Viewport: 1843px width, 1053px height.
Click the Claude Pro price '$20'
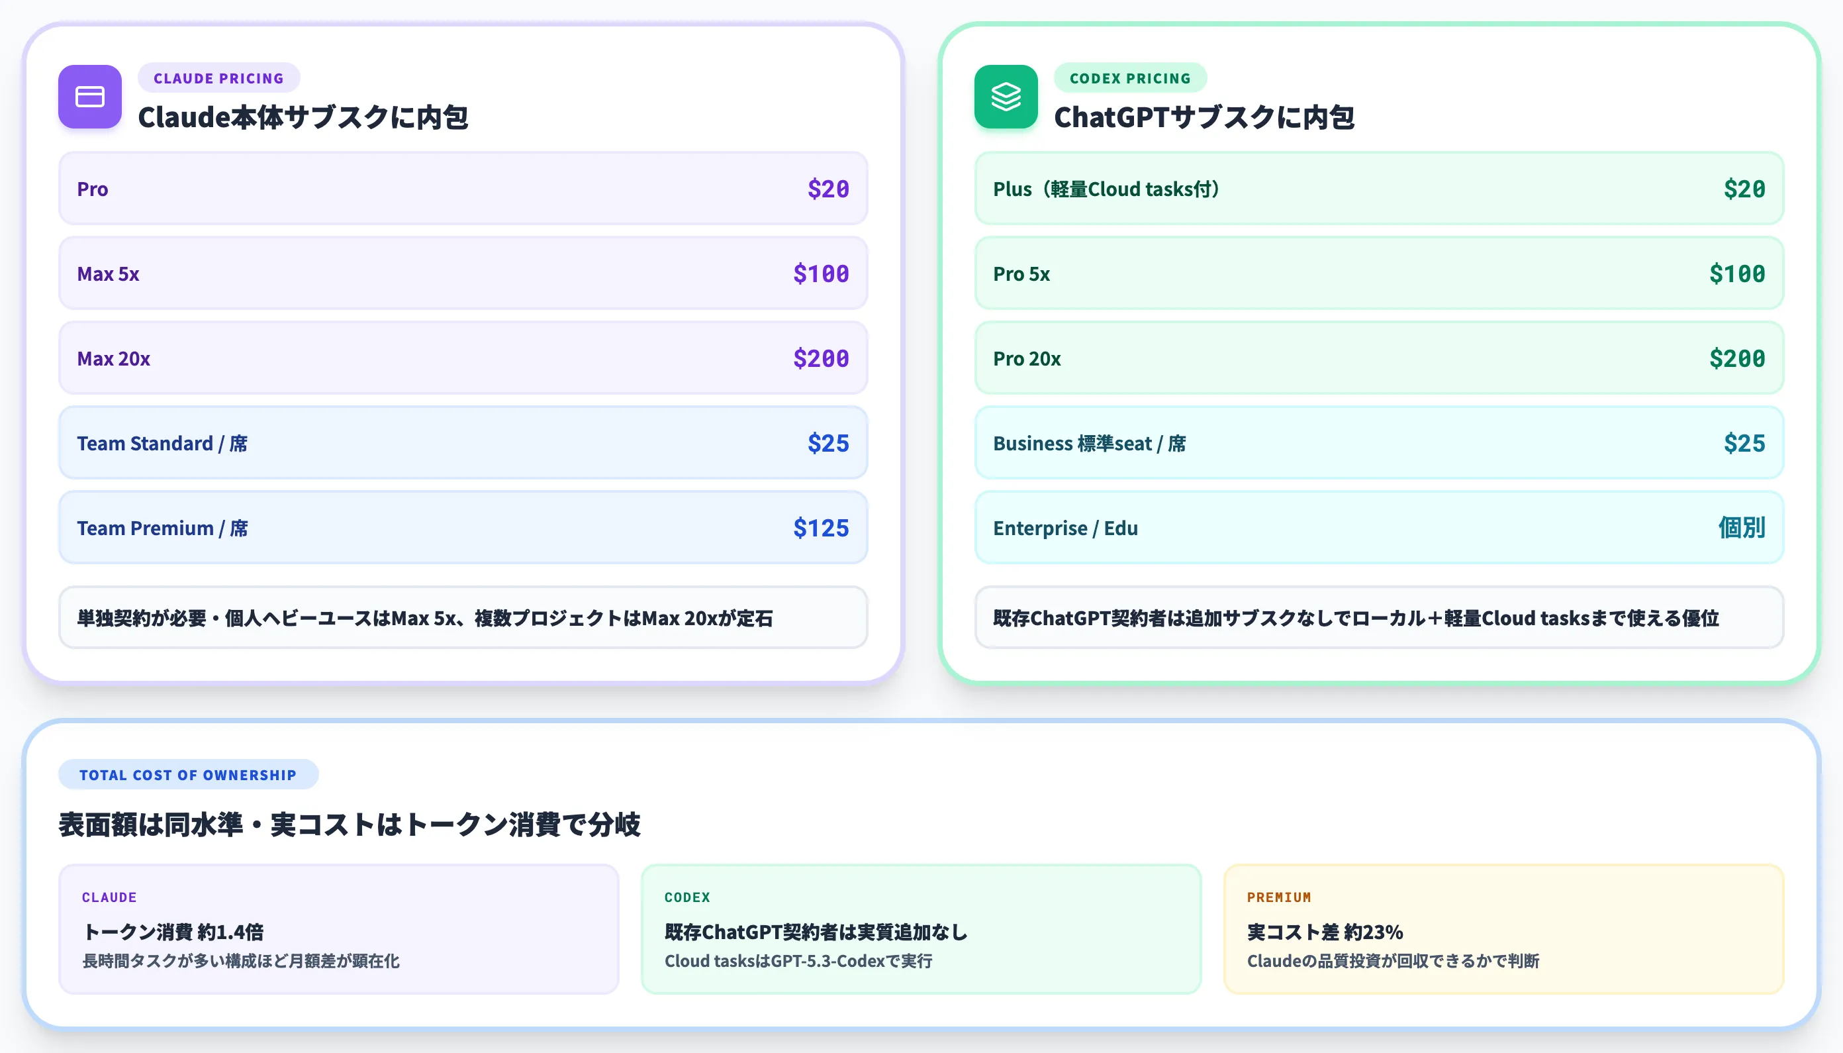tap(828, 189)
